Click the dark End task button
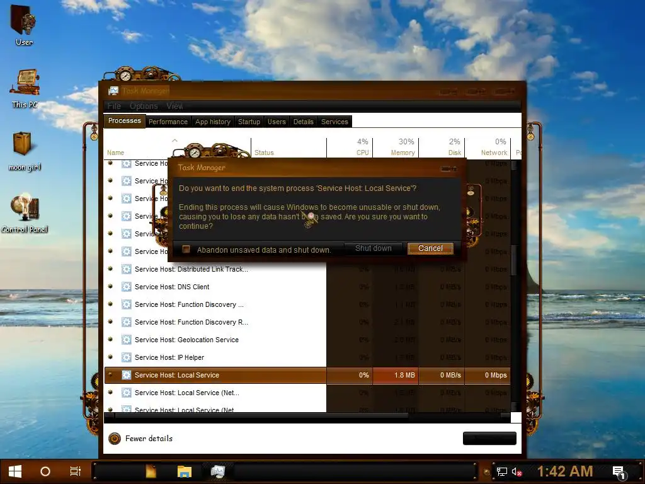The height and width of the screenshot is (484, 645). (489, 439)
